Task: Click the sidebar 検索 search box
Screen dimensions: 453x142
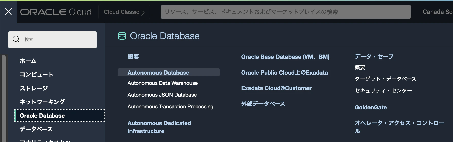Action: 52,39
